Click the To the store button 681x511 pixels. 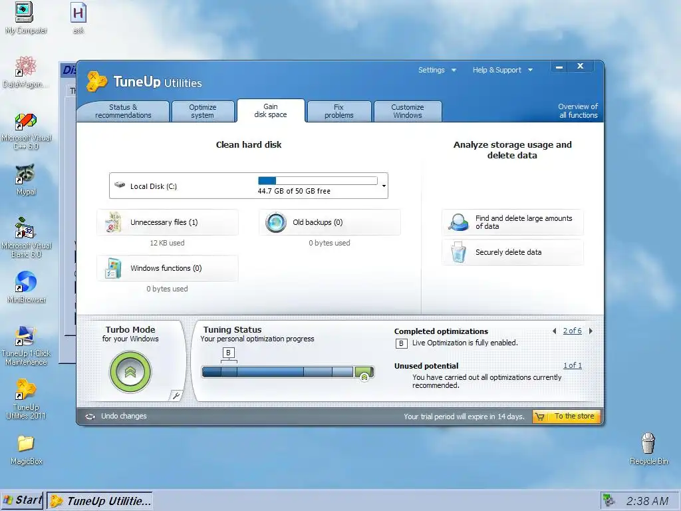(567, 417)
